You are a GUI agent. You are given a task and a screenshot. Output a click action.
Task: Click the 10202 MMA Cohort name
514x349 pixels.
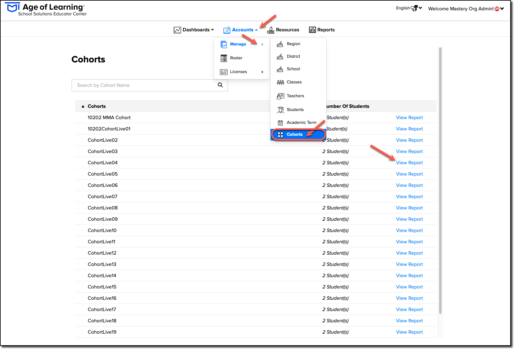point(109,118)
